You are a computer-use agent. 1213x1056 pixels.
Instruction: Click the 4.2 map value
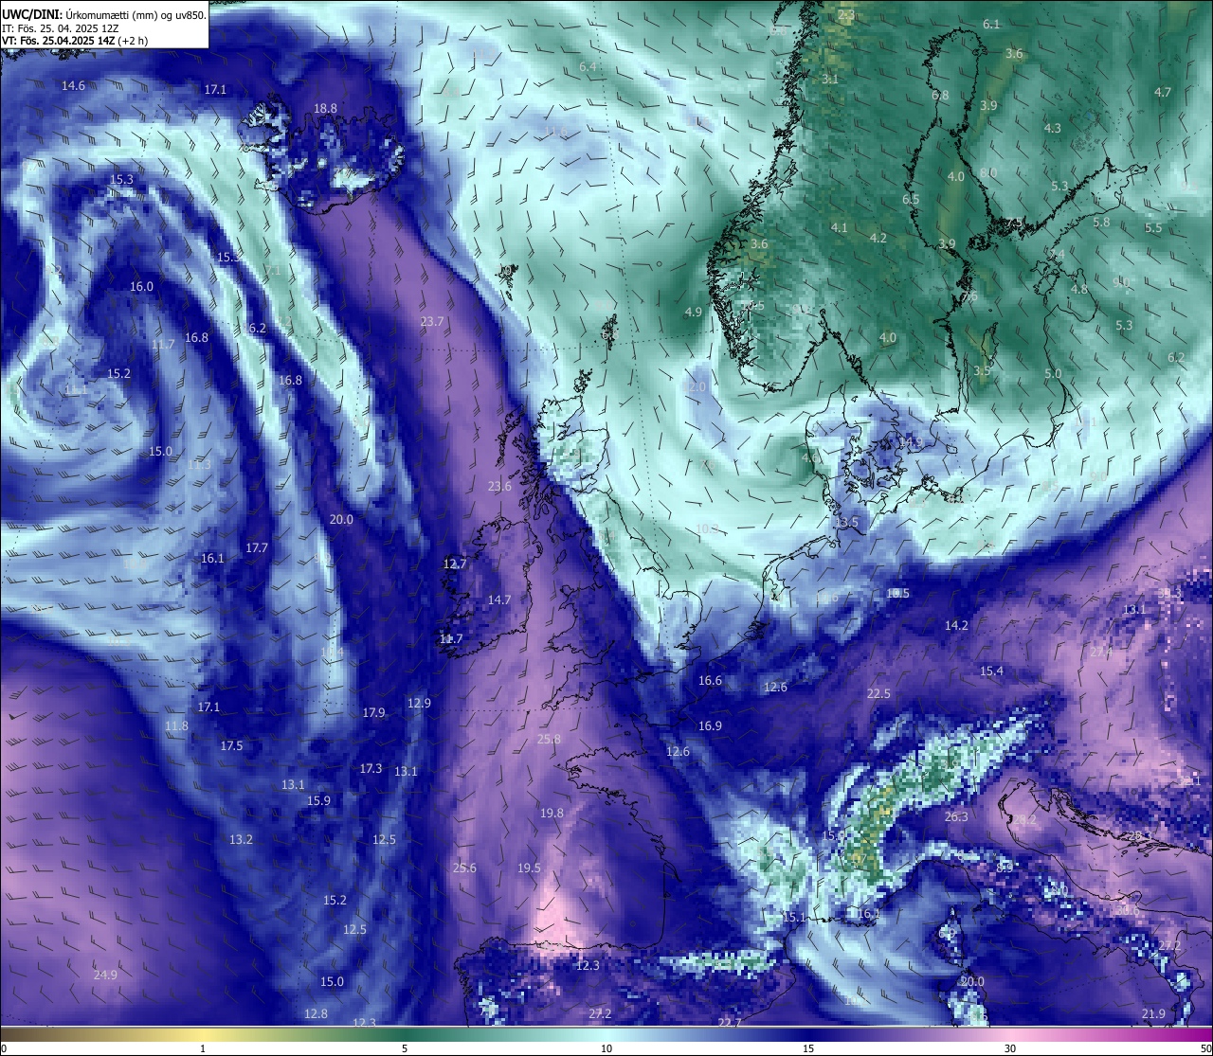(878, 238)
